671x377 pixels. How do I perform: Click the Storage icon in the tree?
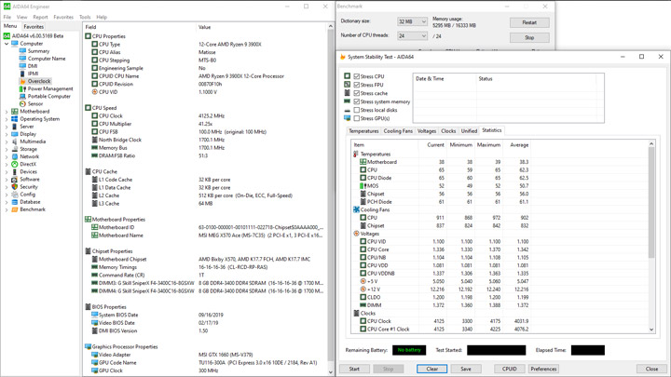[15, 149]
